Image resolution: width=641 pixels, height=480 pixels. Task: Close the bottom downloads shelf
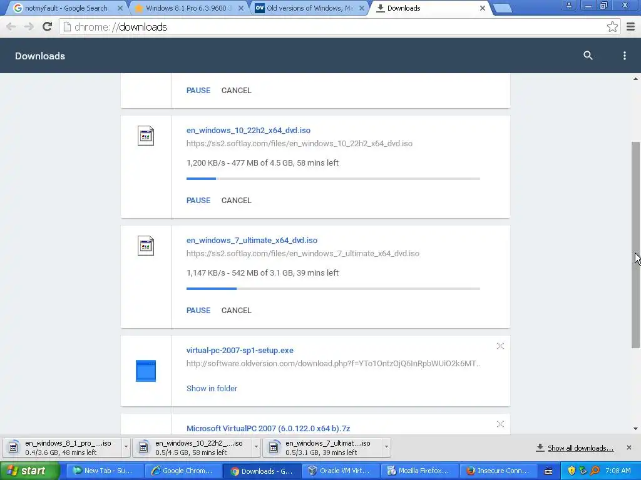629,447
